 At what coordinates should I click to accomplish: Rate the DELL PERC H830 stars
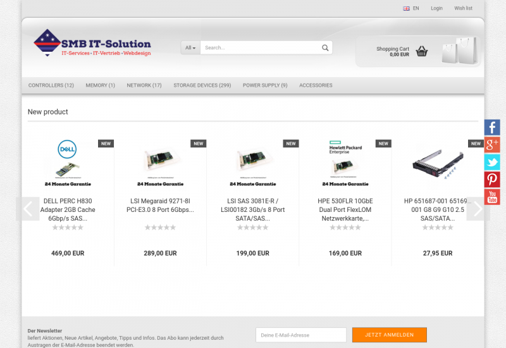click(x=68, y=228)
